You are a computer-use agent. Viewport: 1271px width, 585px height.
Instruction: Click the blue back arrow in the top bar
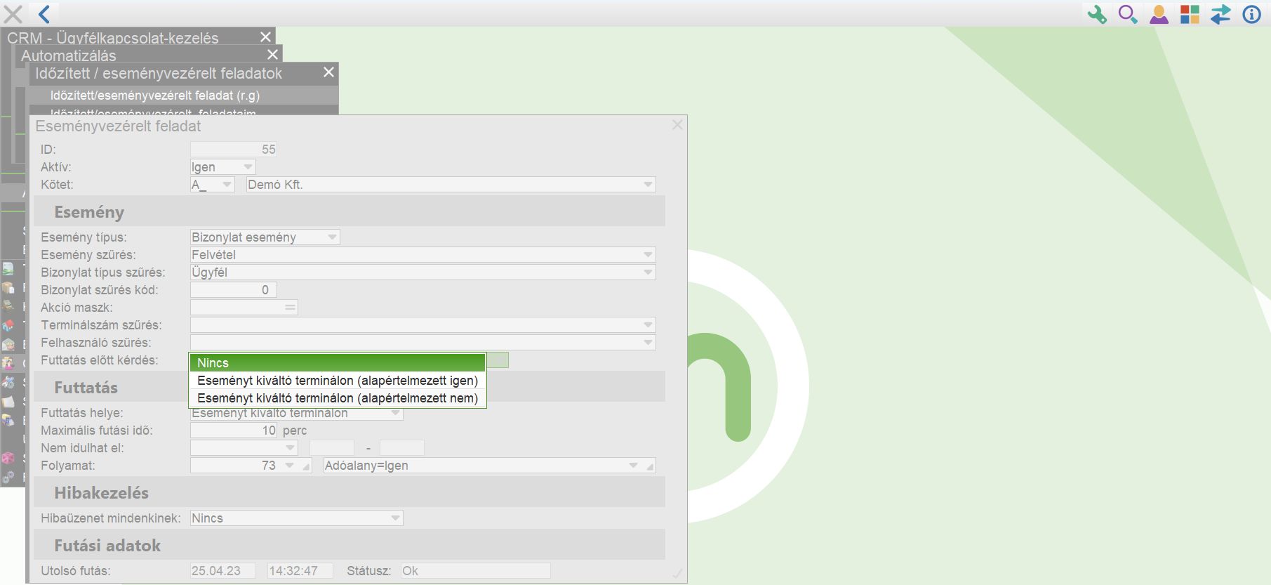(44, 13)
